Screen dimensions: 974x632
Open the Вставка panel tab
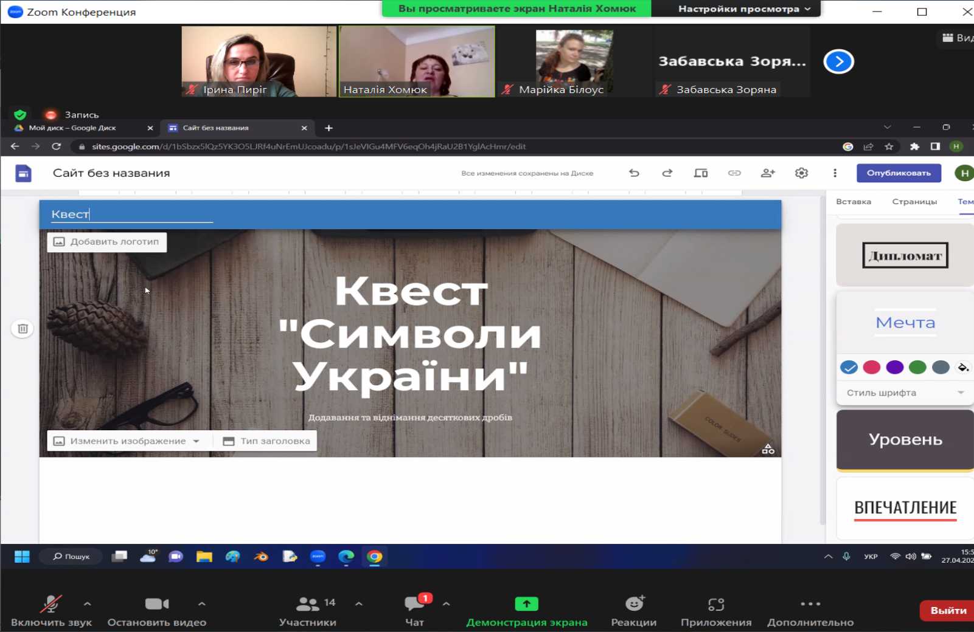click(x=854, y=201)
